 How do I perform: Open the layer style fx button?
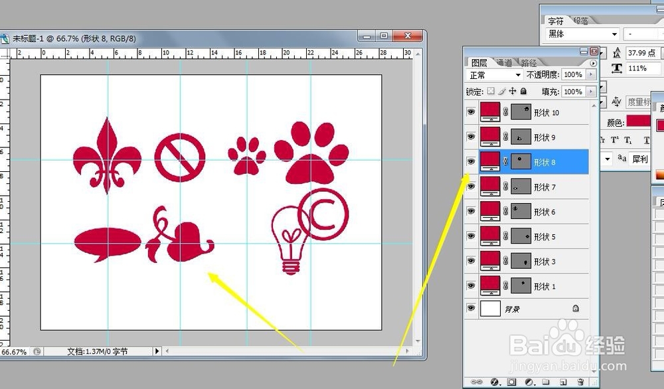(x=494, y=382)
